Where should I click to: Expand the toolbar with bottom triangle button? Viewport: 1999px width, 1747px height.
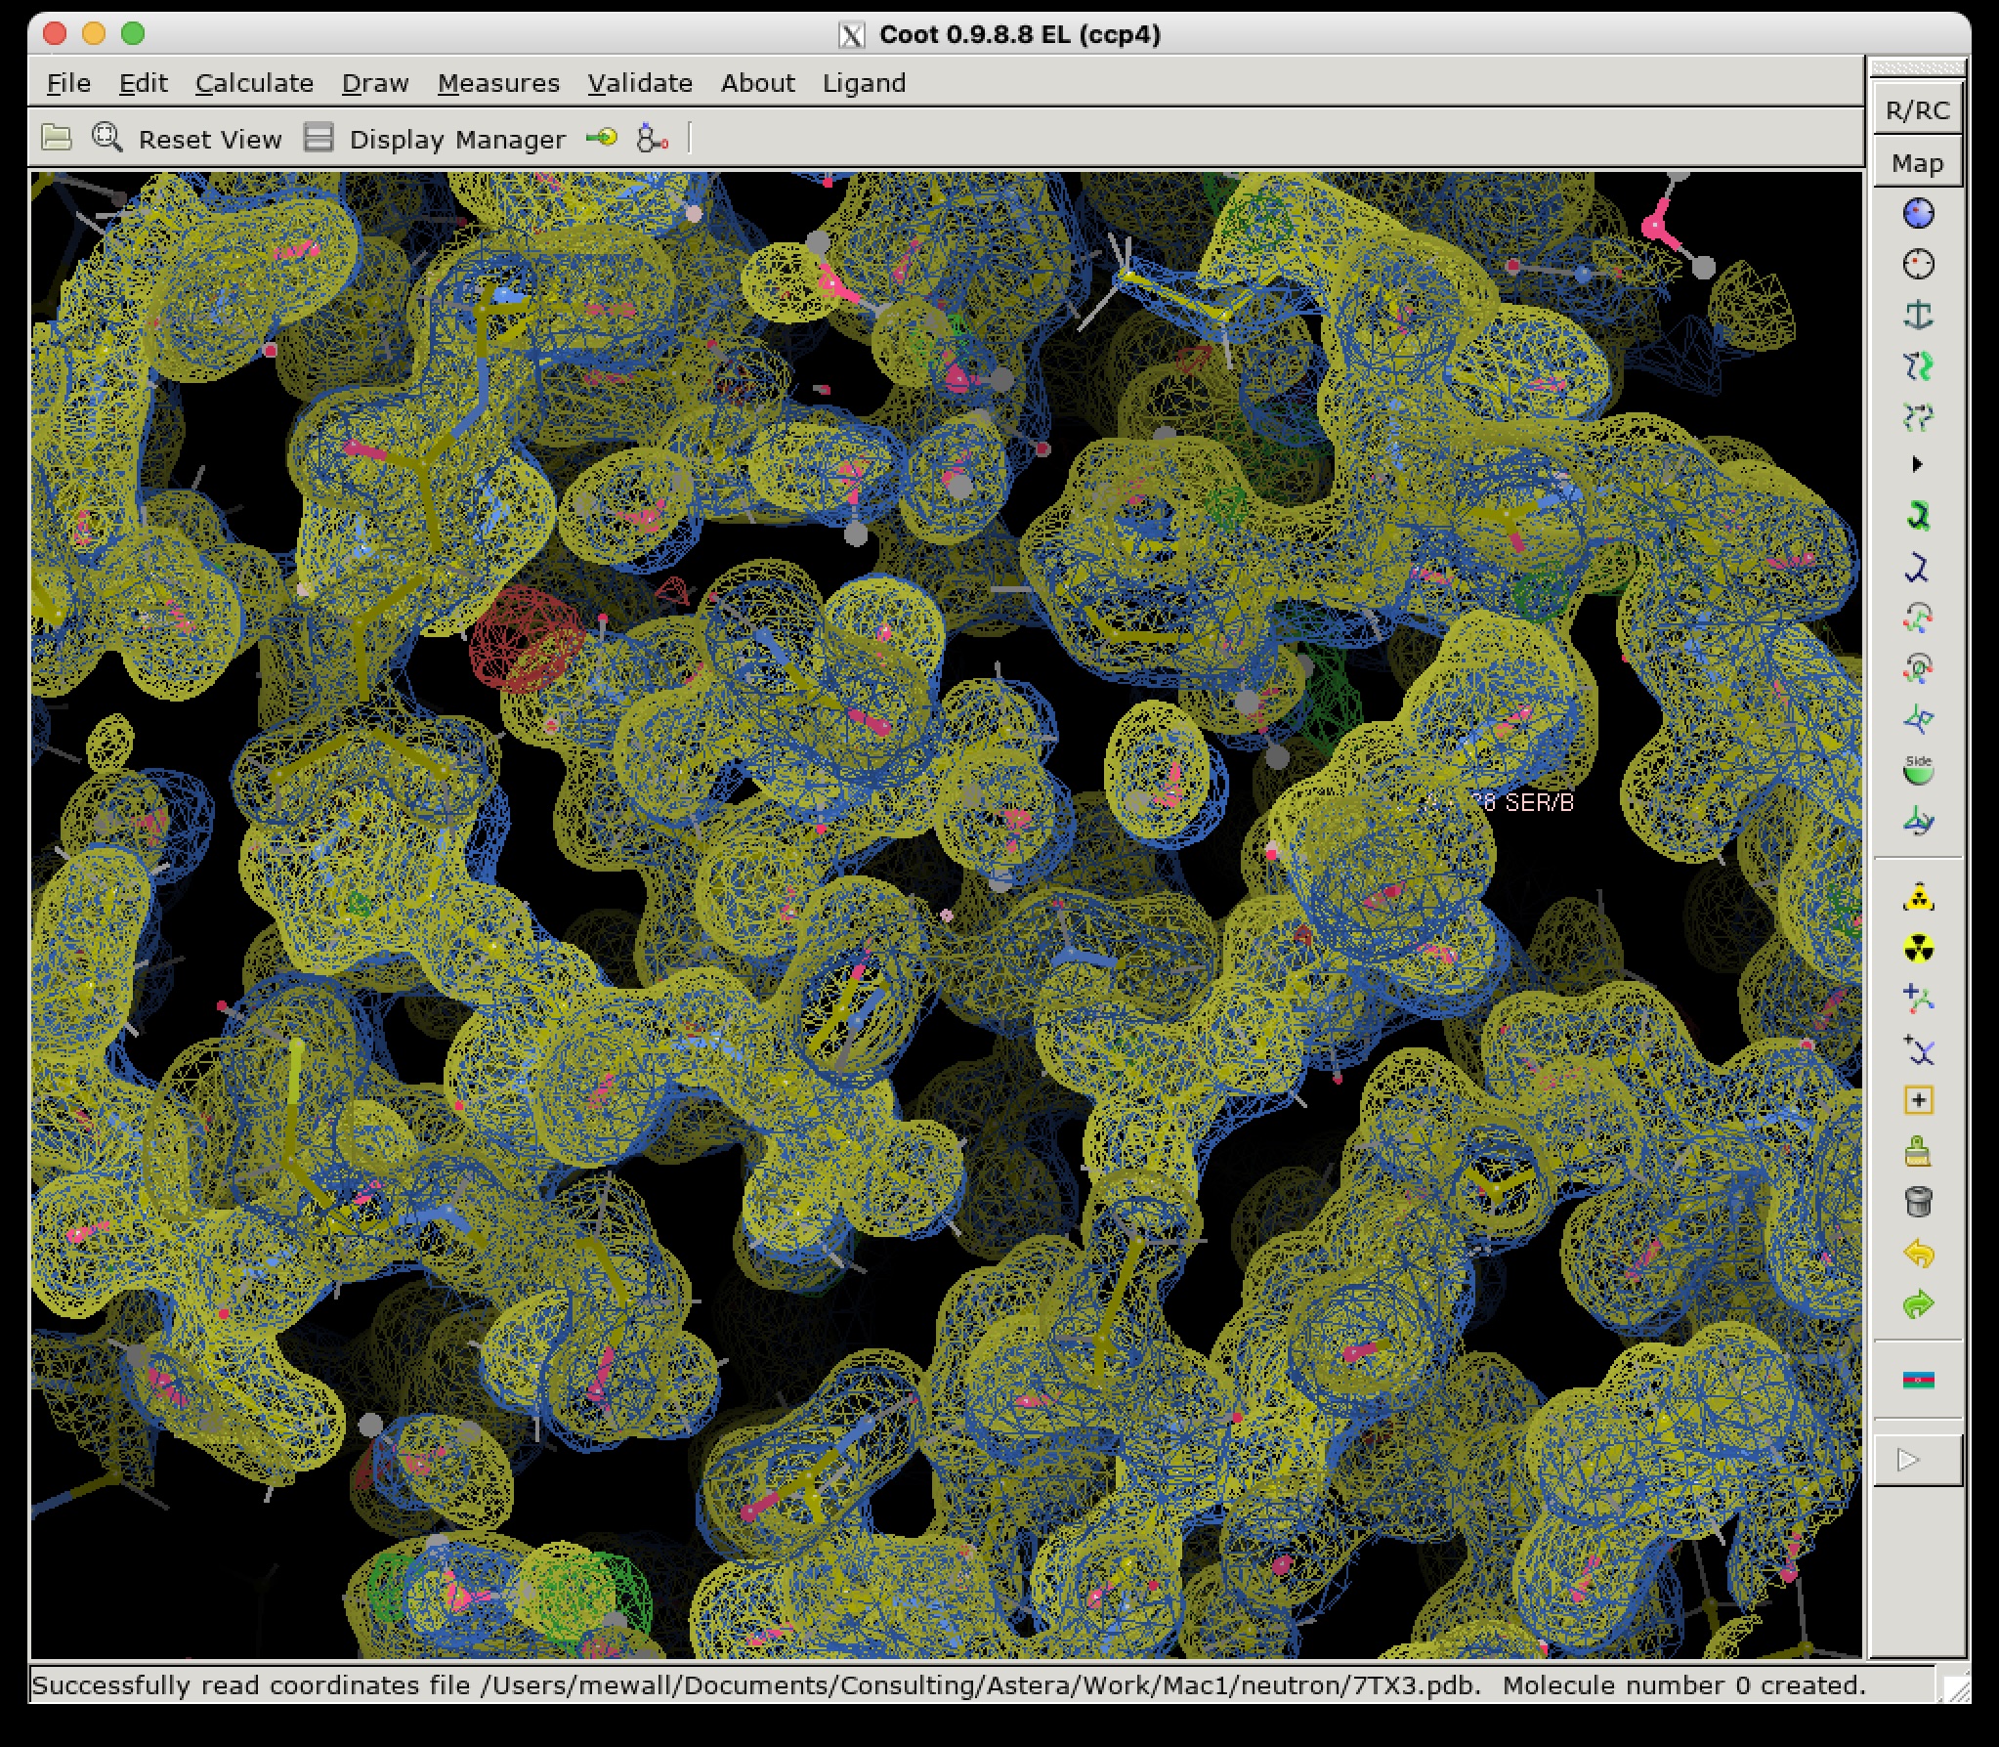(x=1918, y=1460)
